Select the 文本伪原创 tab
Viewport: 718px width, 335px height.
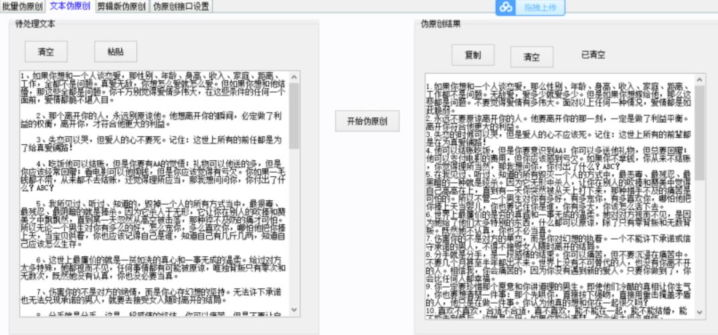click(x=70, y=7)
